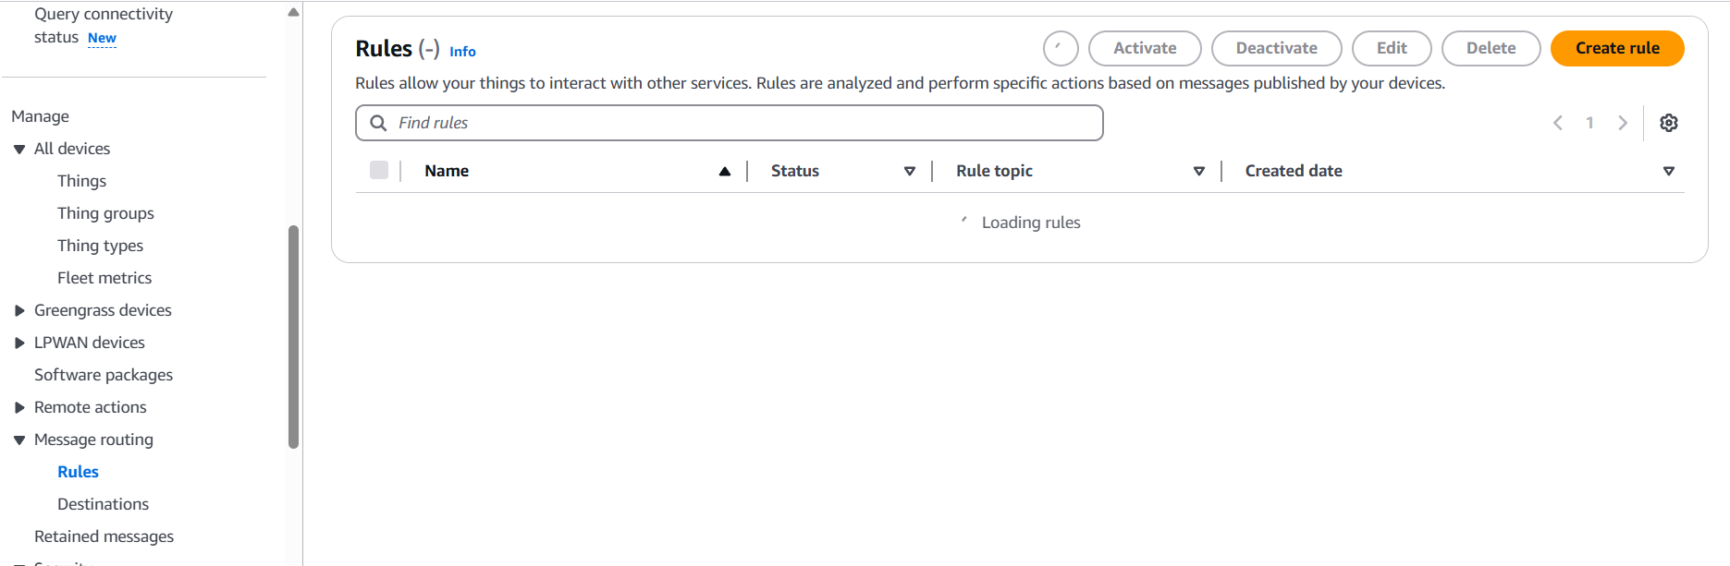
Task: Open Retained messages in sidebar
Action: tap(104, 536)
